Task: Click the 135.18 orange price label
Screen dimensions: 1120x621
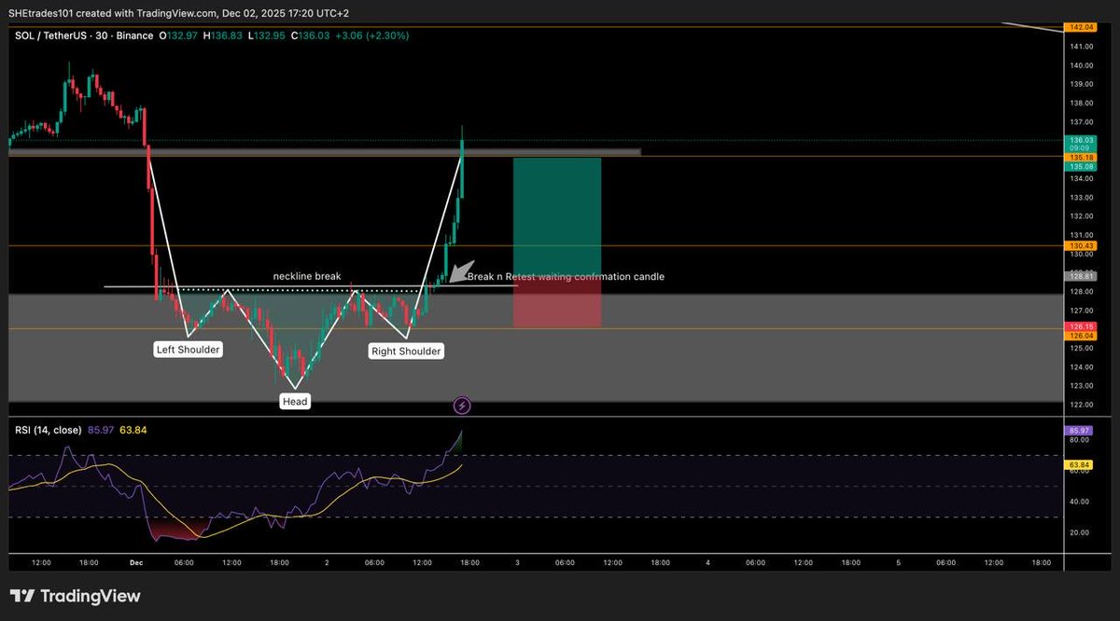Action: pos(1080,159)
